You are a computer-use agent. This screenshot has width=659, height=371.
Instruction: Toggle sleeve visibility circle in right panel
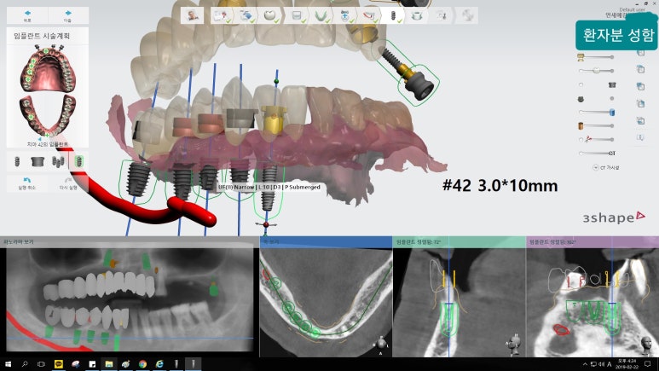581,84
